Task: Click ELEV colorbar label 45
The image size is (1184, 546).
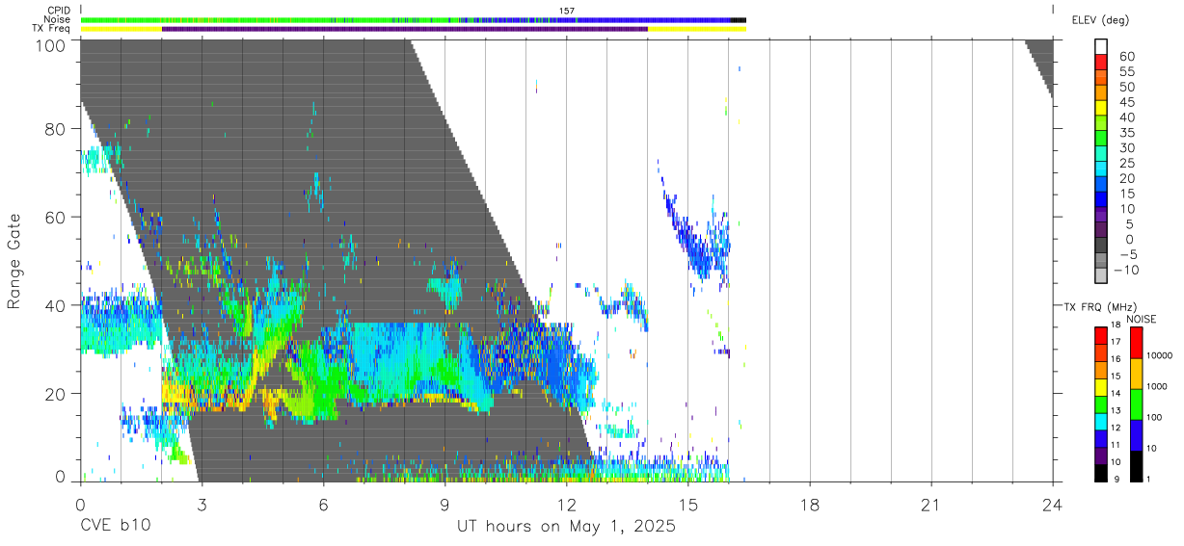Action: click(1126, 102)
